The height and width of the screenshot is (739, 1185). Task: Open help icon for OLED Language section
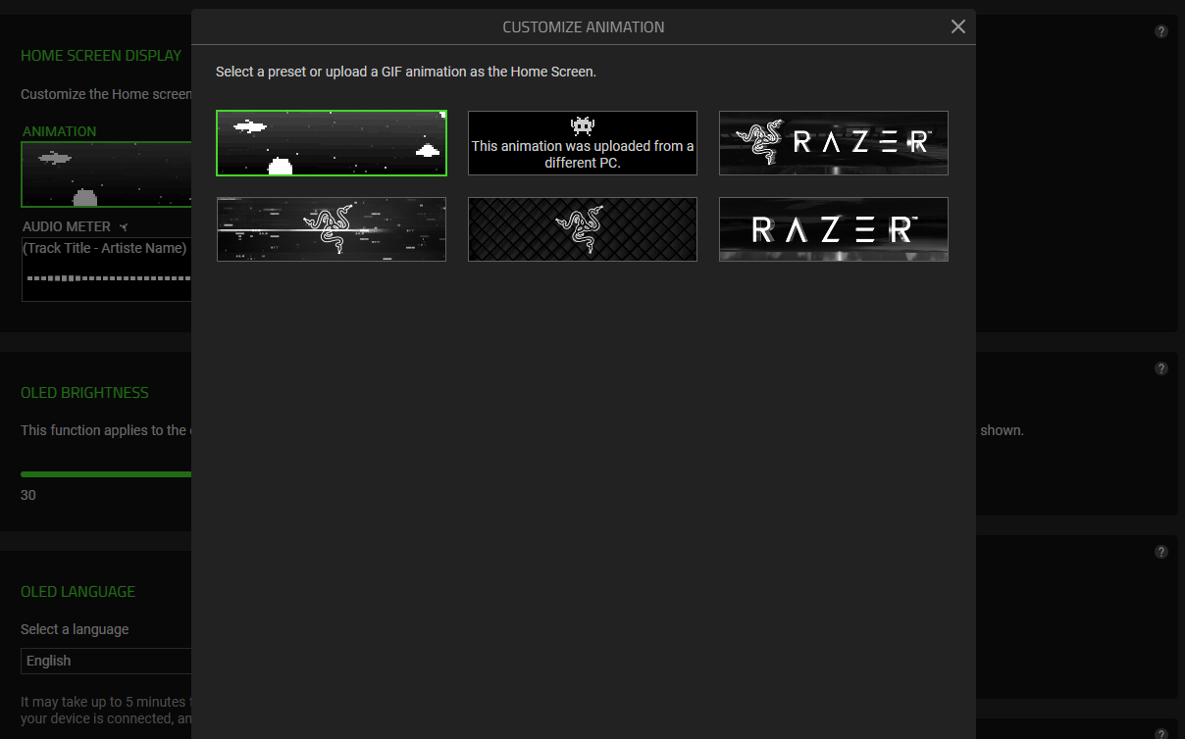[1161, 552]
